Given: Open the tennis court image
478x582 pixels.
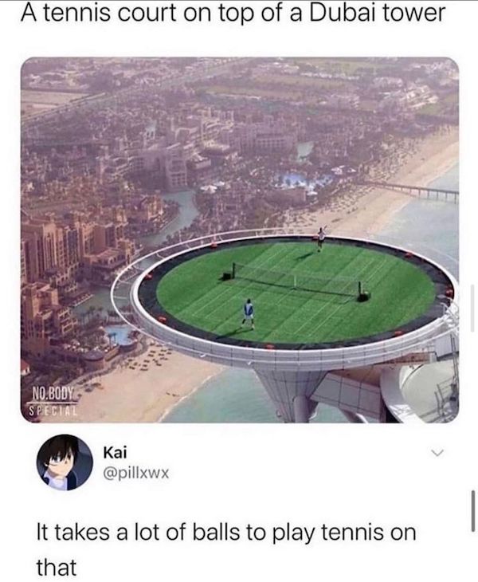Looking at the screenshot, I should click(x=240, y=240).
